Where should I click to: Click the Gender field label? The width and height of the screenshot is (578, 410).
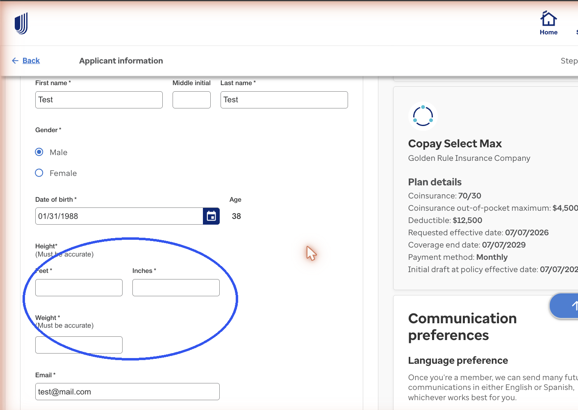coord(48,130)
